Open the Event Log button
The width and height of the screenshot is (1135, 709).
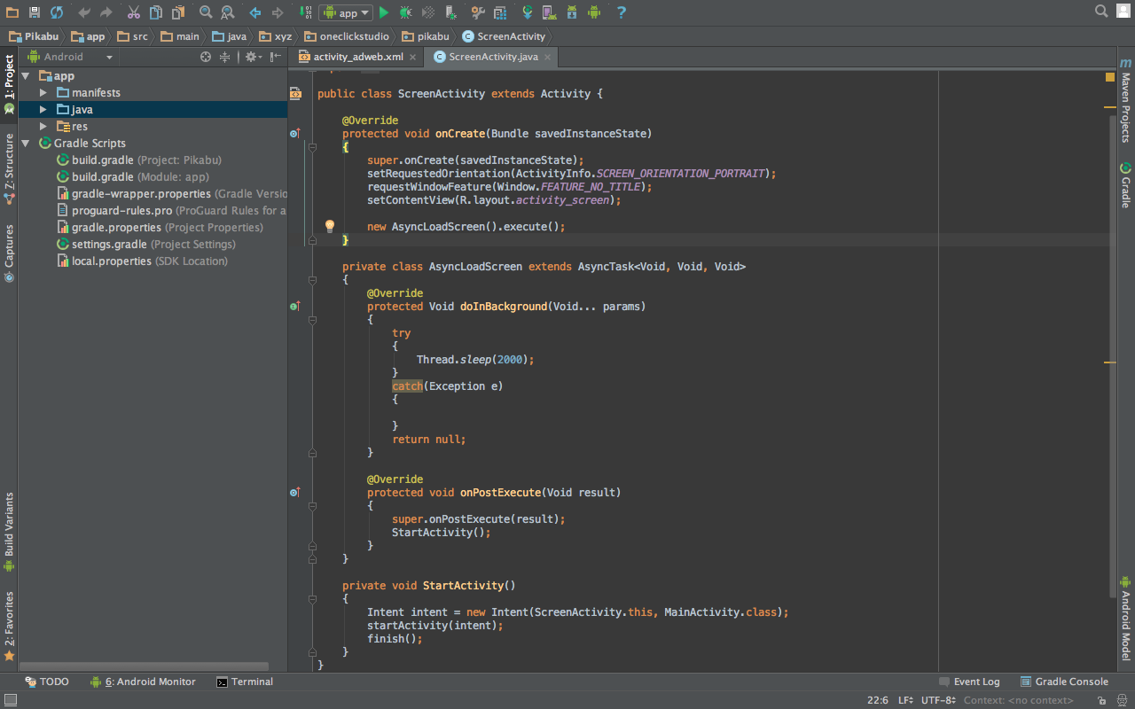click(969, 682)
